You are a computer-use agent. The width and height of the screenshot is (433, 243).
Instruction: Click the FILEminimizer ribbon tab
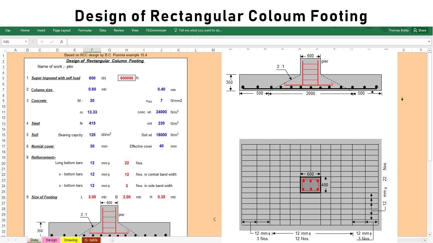[x=156, y=30]
